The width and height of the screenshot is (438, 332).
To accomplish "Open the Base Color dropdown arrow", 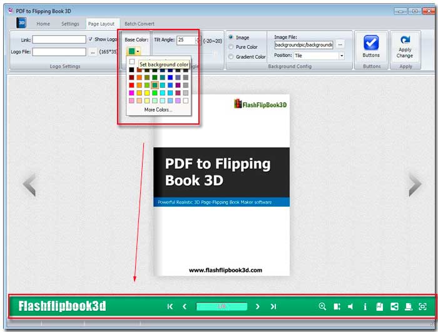I will point(138,51).
